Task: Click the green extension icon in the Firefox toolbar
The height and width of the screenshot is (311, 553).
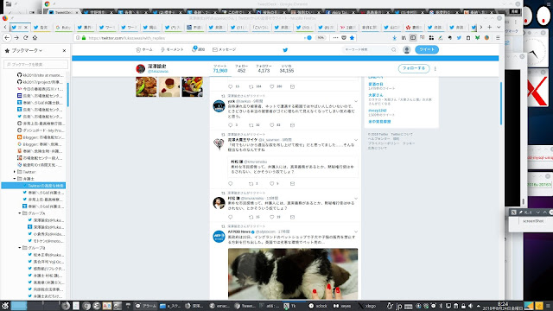Action: tap(477, 38)
